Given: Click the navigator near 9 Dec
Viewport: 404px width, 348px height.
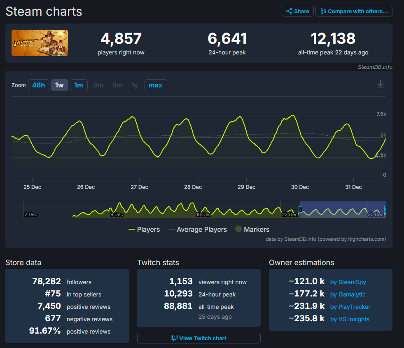Looking at the screenshot, I should pyautogui.click(x=117, y=214).
